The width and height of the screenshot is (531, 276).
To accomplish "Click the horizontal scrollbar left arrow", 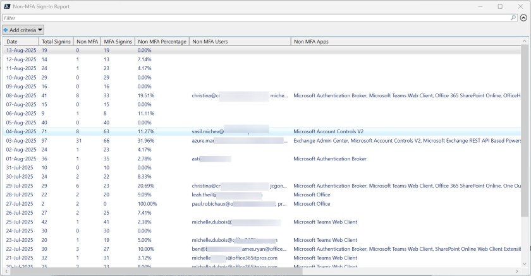I will [6, 272].
